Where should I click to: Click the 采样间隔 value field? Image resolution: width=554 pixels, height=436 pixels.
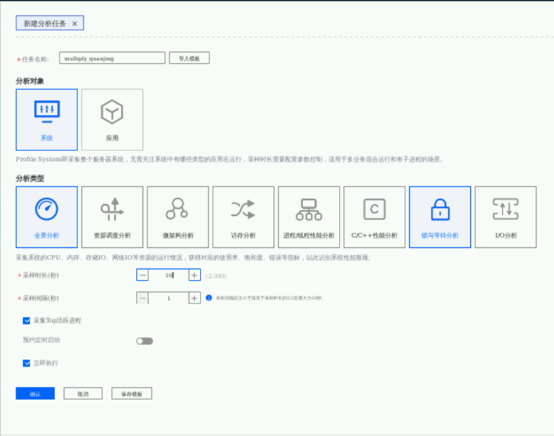click(x=168, y=298)
